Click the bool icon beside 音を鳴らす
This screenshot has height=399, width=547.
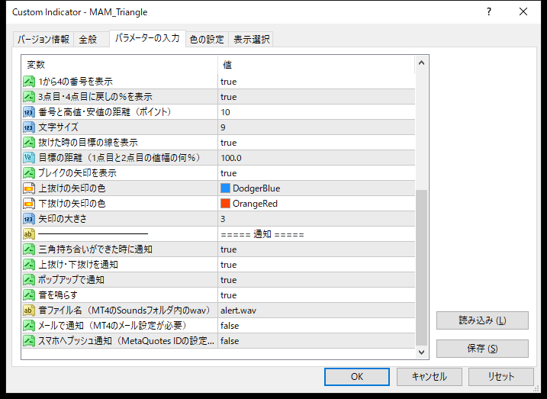point(29,295)
